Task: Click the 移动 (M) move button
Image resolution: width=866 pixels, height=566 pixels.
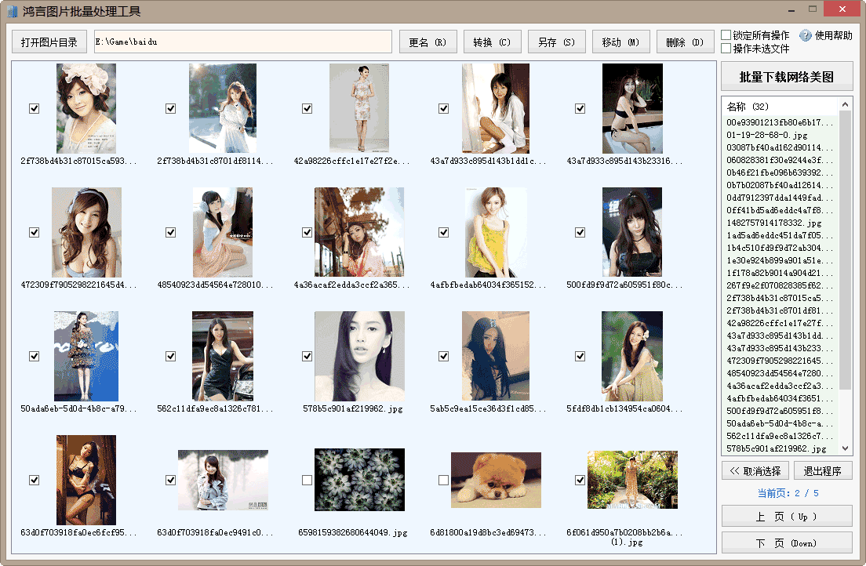Action: pos(620,42)
